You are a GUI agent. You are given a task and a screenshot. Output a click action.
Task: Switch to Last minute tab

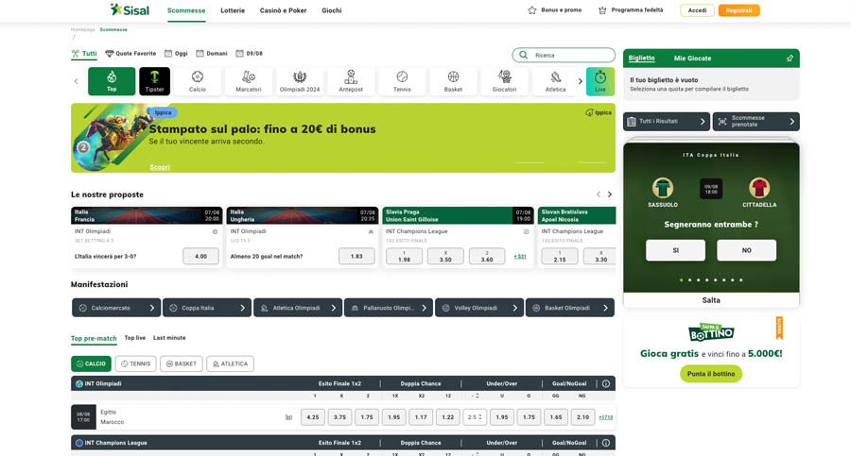tap(169, 338)
